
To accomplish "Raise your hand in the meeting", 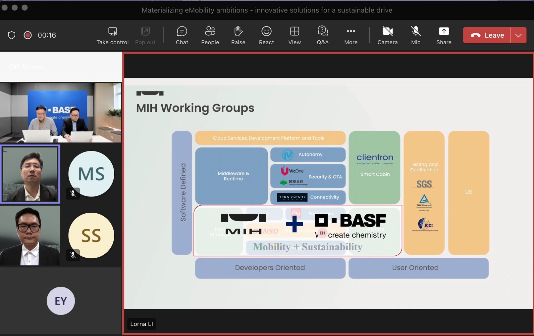I will [238, 35].
